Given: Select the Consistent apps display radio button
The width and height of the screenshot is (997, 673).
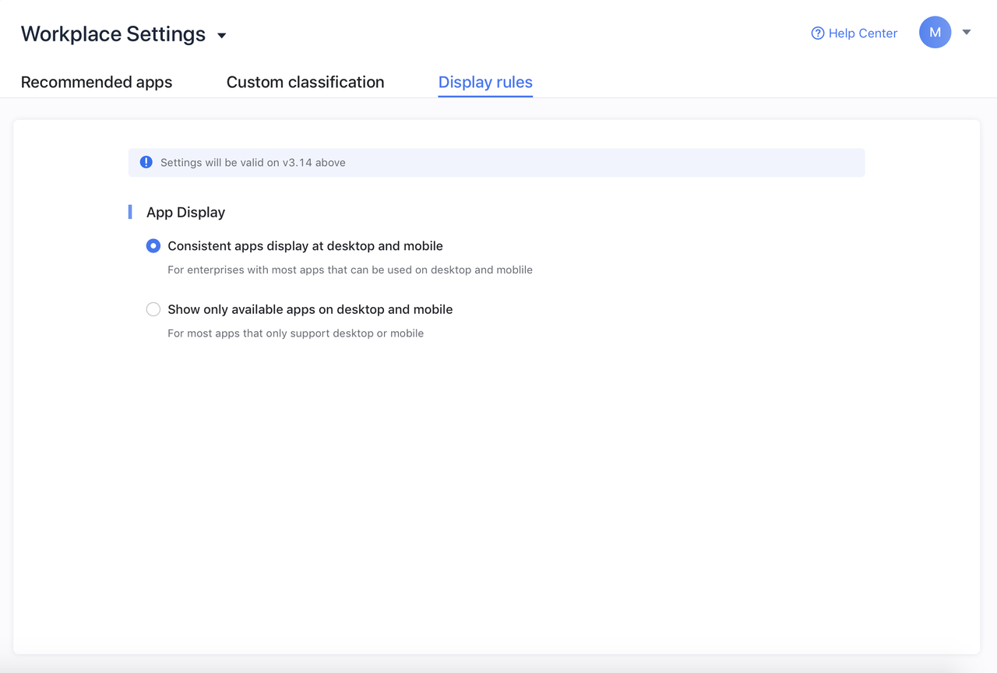Looking at the screenshot, I should [x=153, y=246].
